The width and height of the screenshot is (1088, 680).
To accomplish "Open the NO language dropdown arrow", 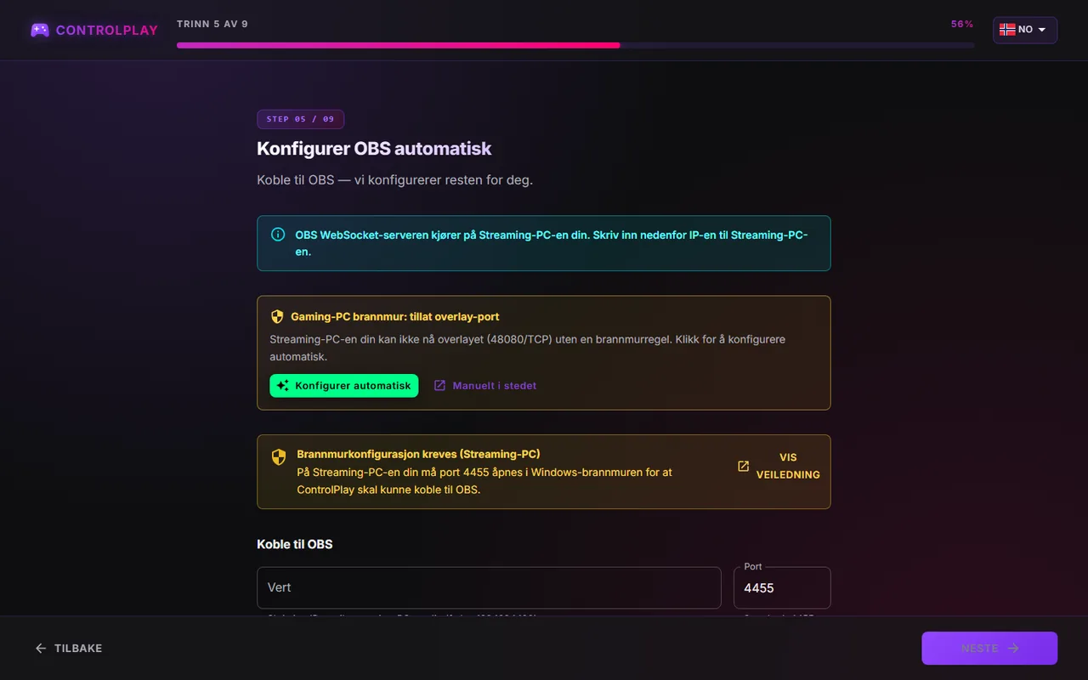I will 1042,30.
